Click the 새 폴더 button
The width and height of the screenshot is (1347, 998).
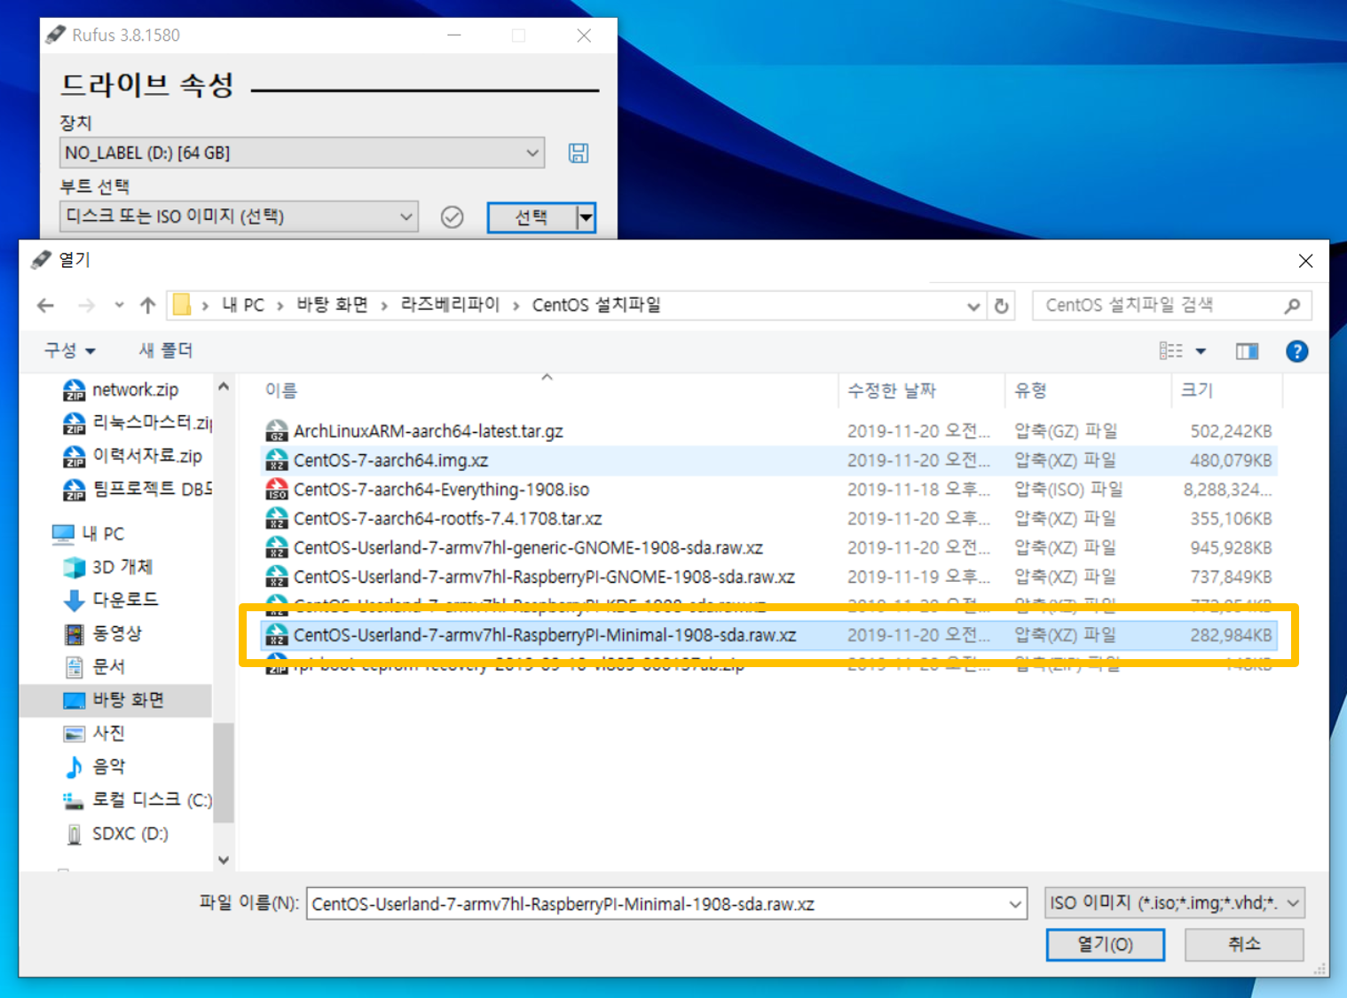(166, 350)
